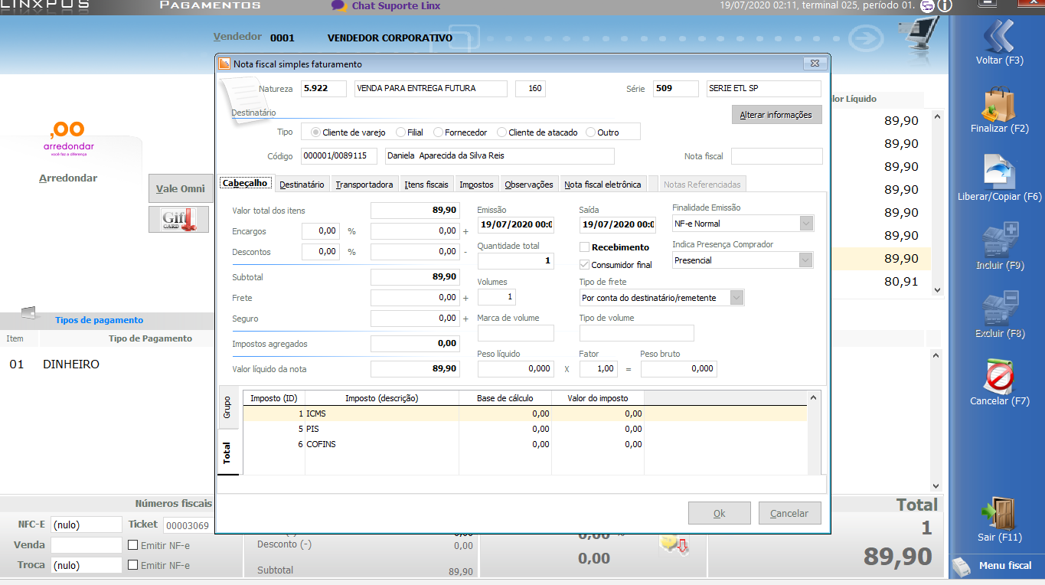The image size is (1045, 585).
Task: Open the Gift Card icon button
Action: click(178, 220)
